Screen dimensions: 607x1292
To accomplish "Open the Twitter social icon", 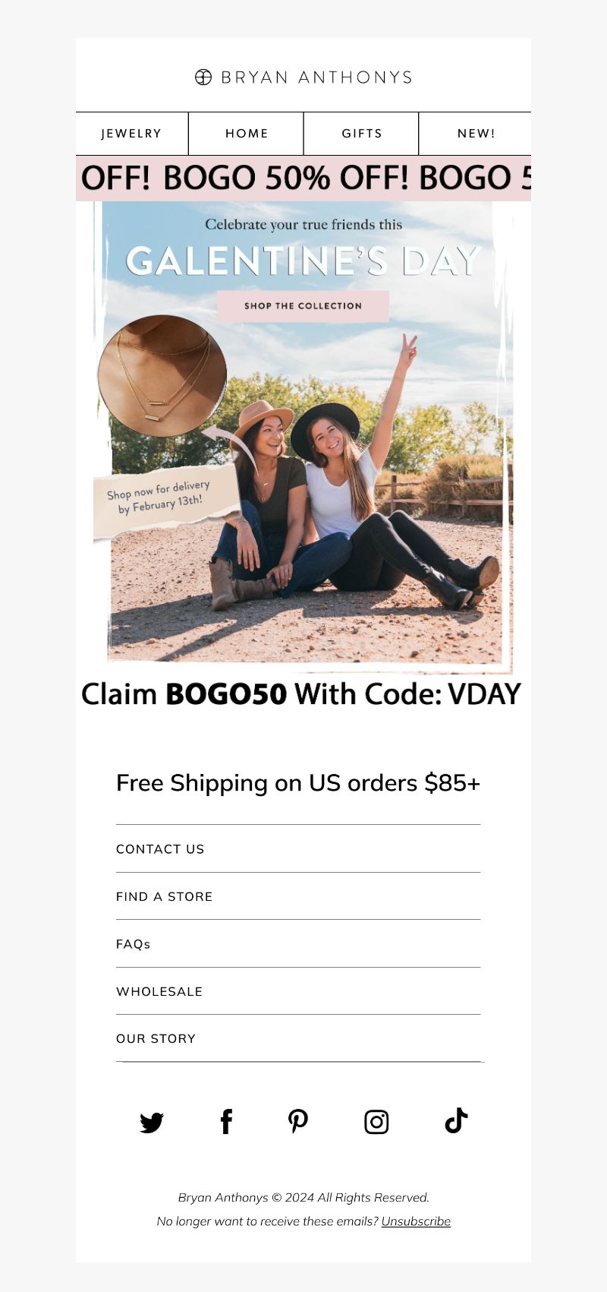I will pyautogui.click(x=152, y=1122).
